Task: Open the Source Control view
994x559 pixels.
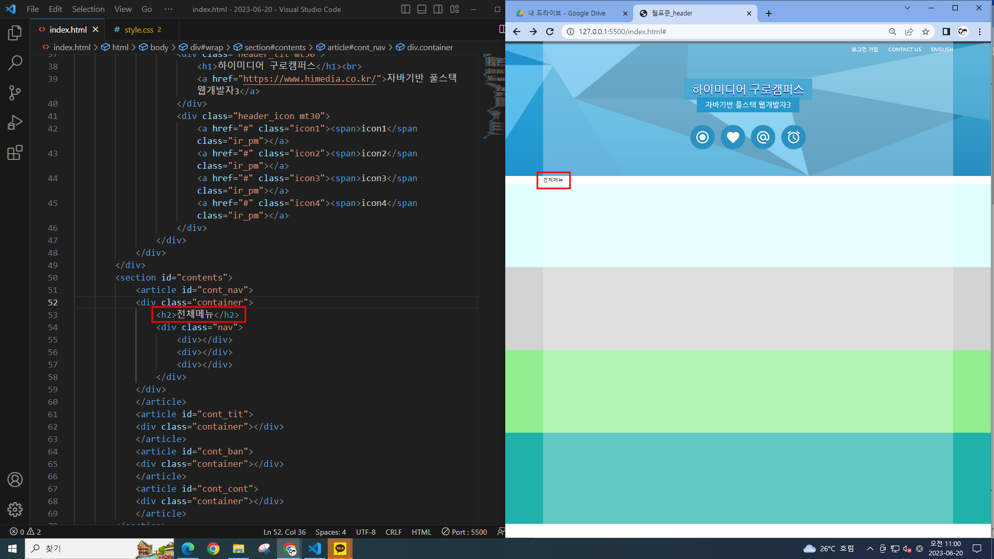Action: click(15, 93)
